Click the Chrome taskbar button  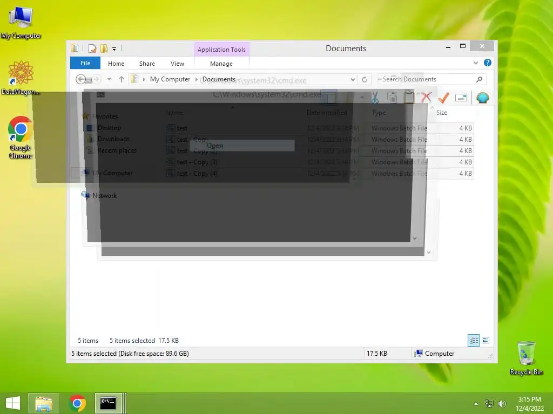77,403
